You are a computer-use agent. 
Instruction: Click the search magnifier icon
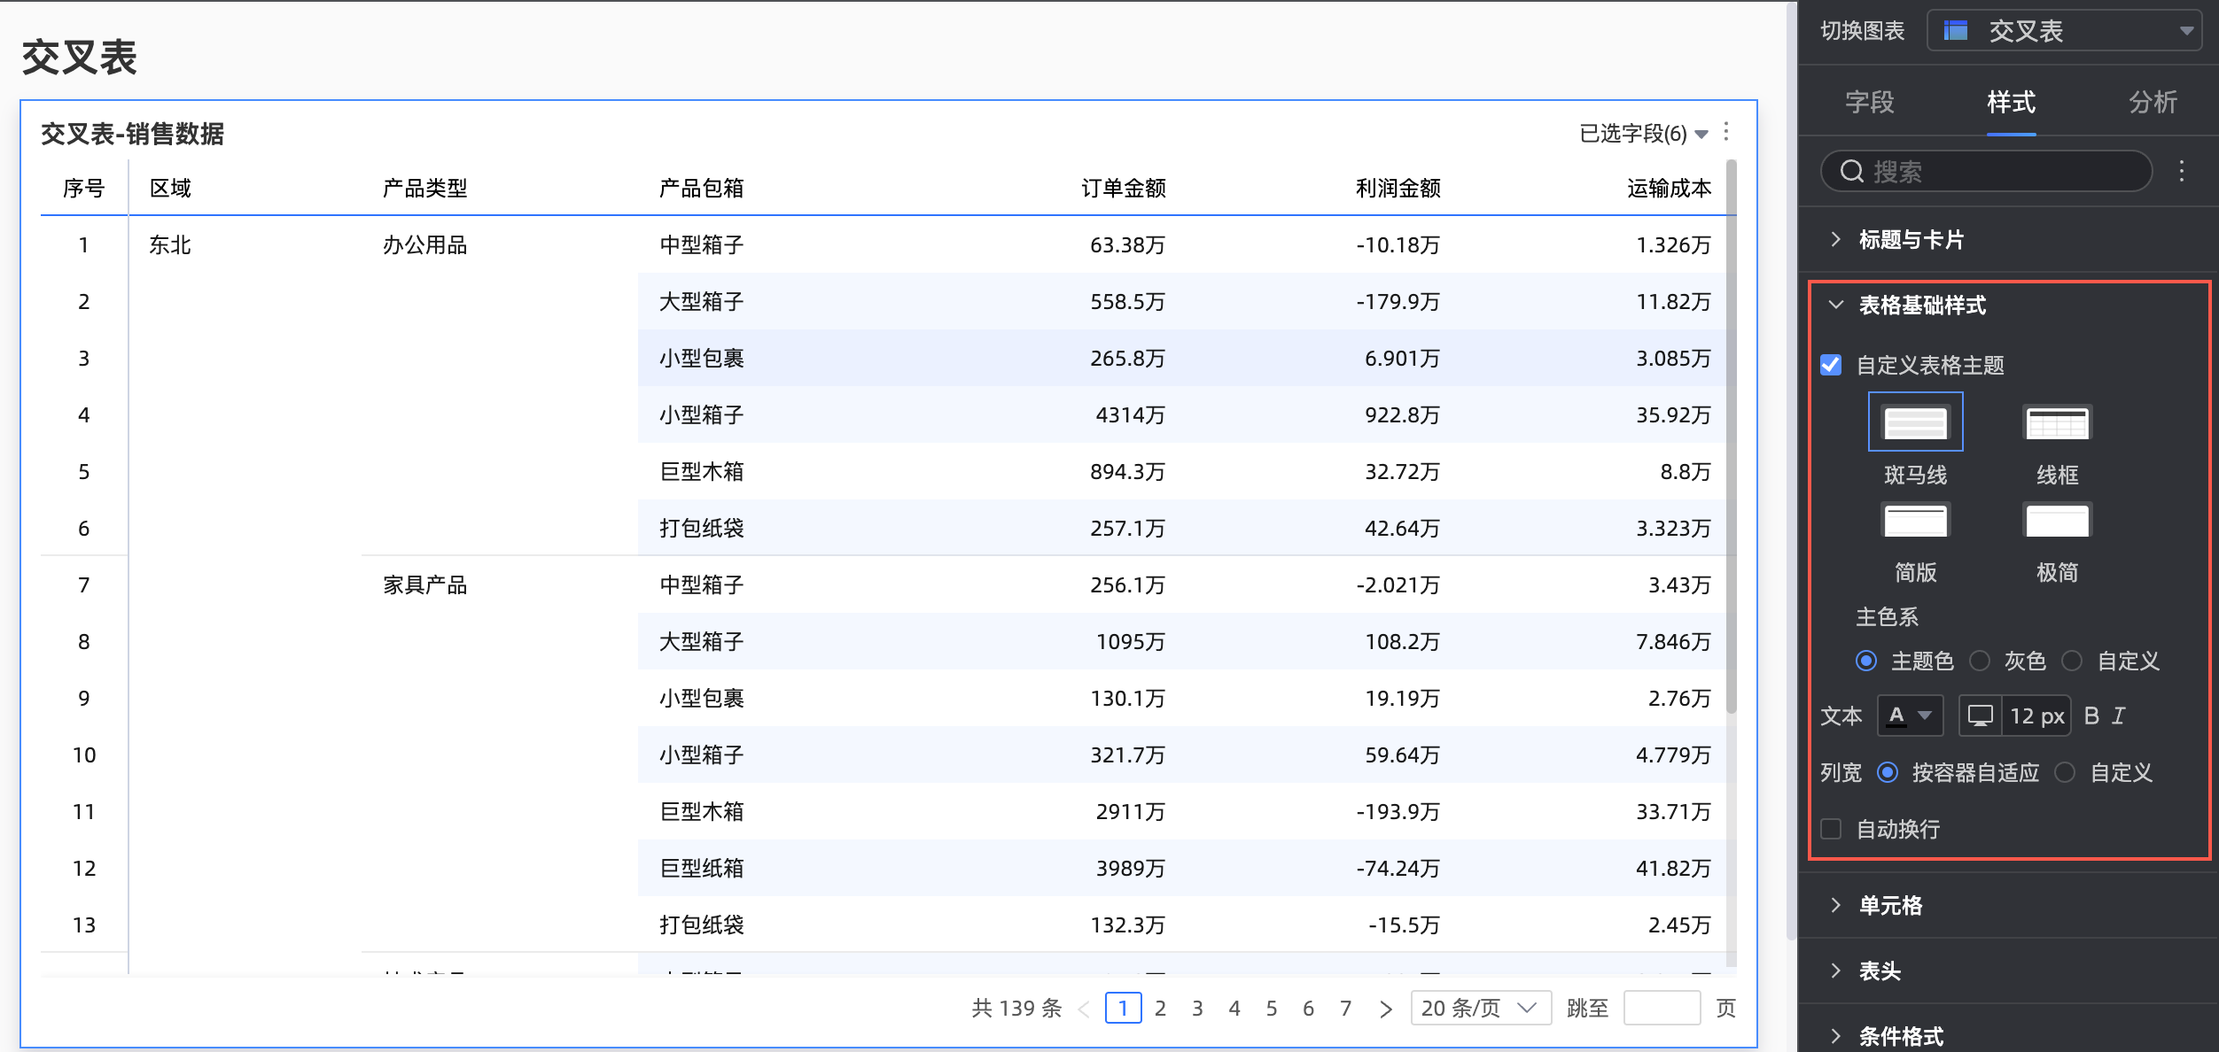coord(1852,171)
